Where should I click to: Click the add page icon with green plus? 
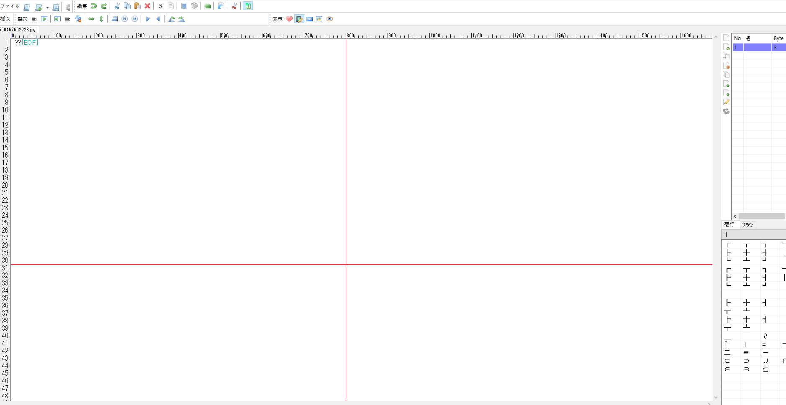tap(726, 47)
